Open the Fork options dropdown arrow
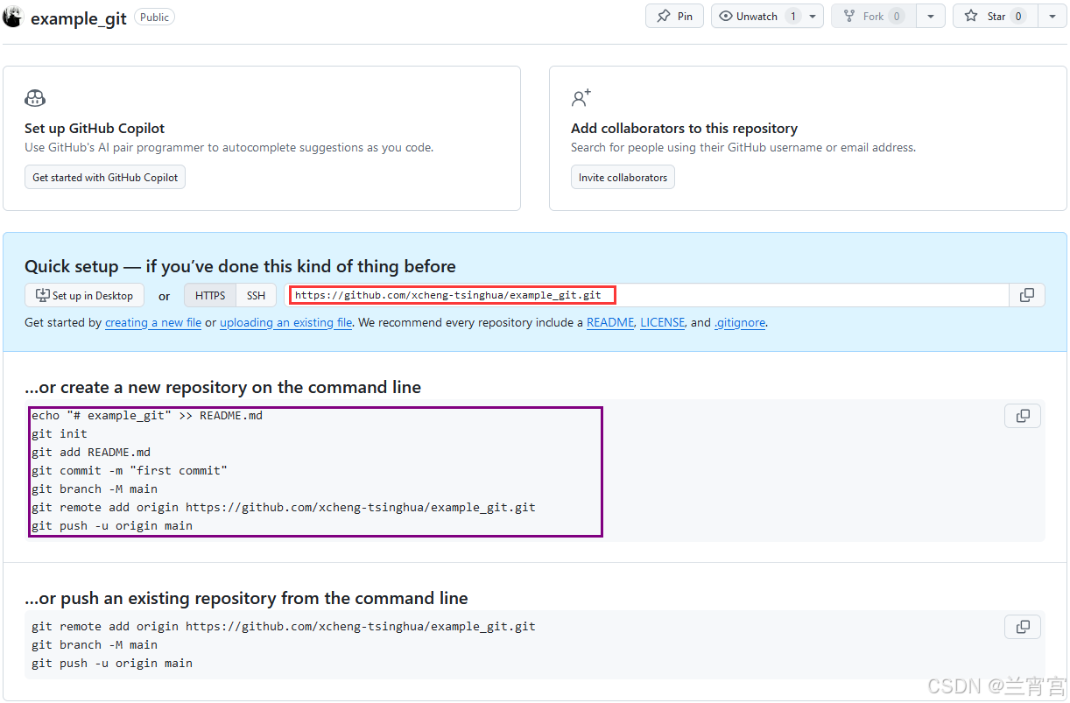The image size is (1070, 703). pos(931,16)
